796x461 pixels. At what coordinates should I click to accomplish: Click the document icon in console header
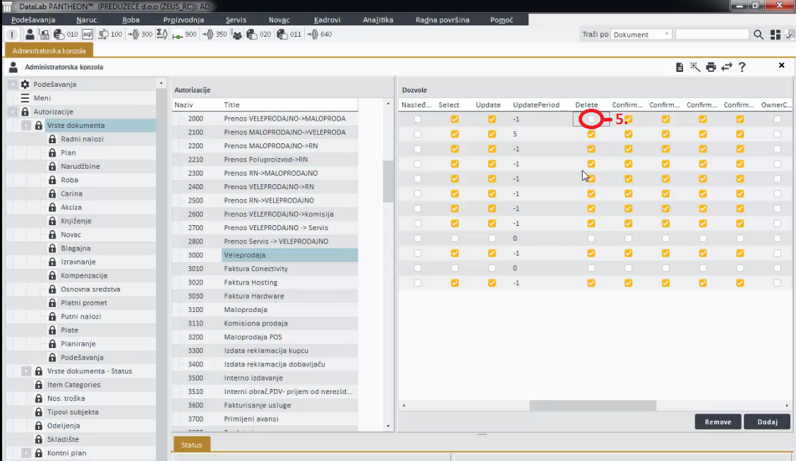tap(680, 67)
